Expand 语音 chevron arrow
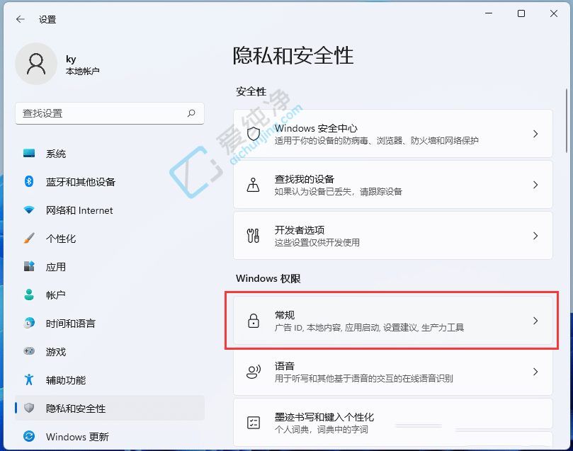 [535, 372]
